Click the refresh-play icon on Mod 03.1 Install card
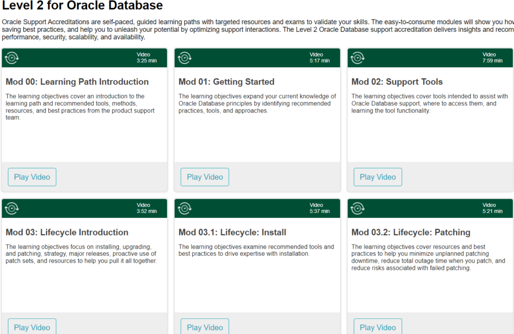Screen dimensions: 514x334 [x=185, y=208]
